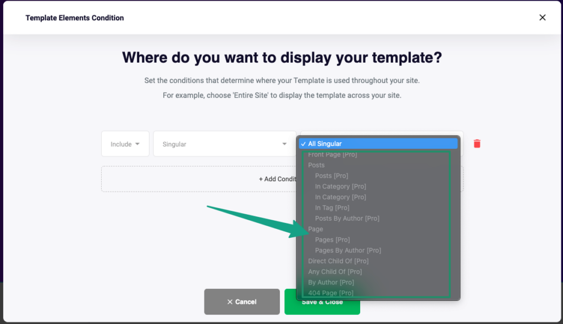Open the Include dropdown
Screen dimensions: 563x324
pyautogui.click(x=125, y=144)
